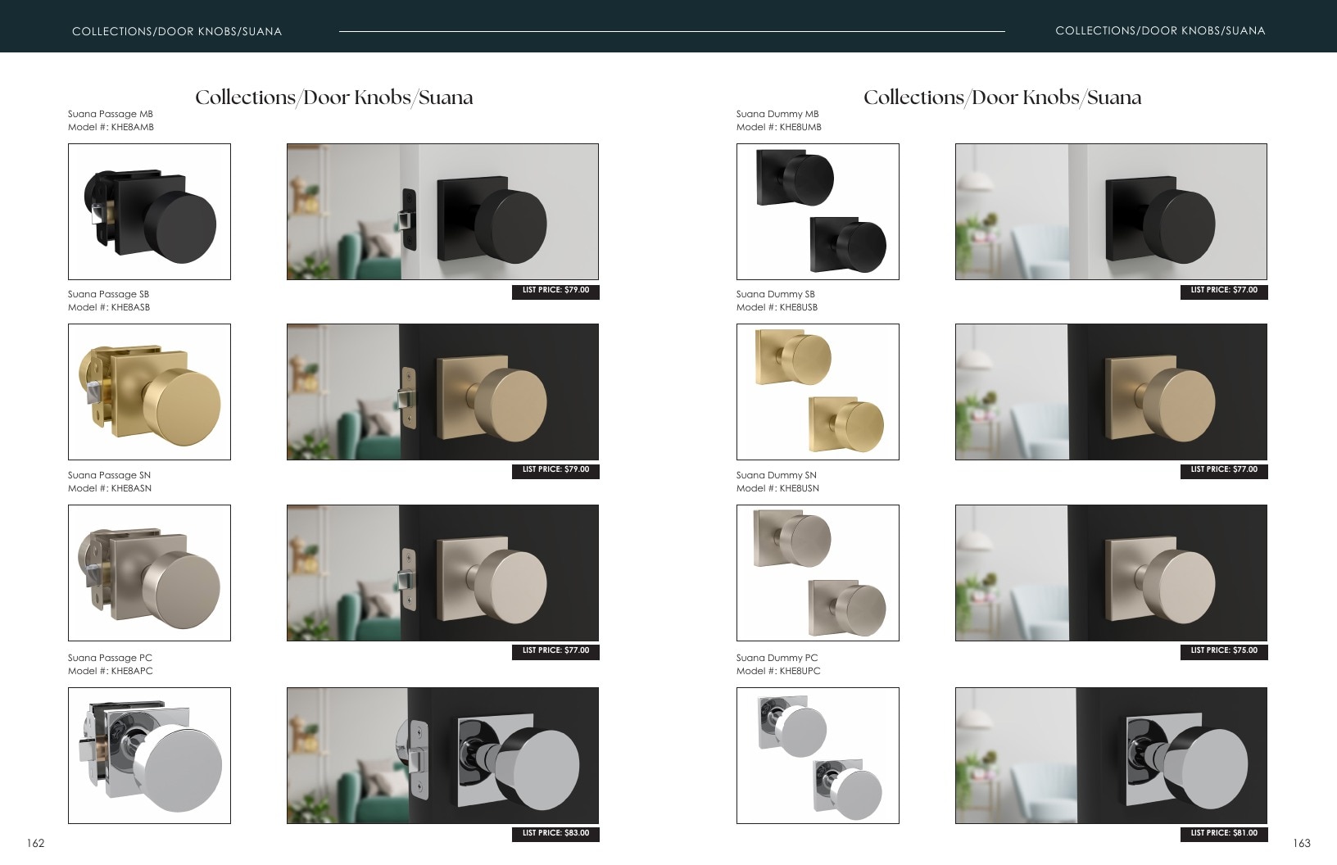Open the Suana Dummy SB brass thumbnail
1337x865 pixels.
[x=818, y=392]
